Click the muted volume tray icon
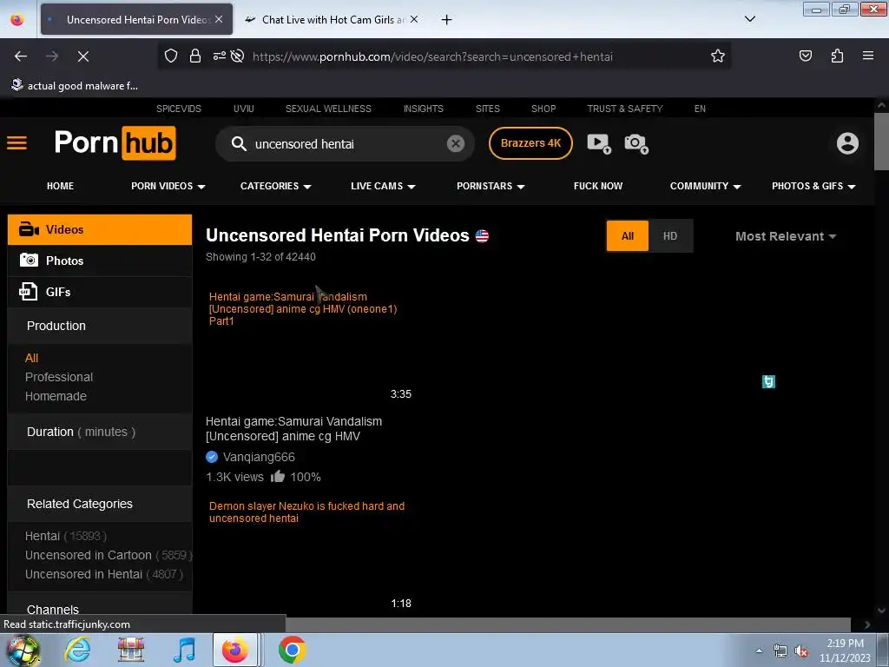Image resolution: width=889 pixels, height=667 pixels. click(x=801, y=651)
